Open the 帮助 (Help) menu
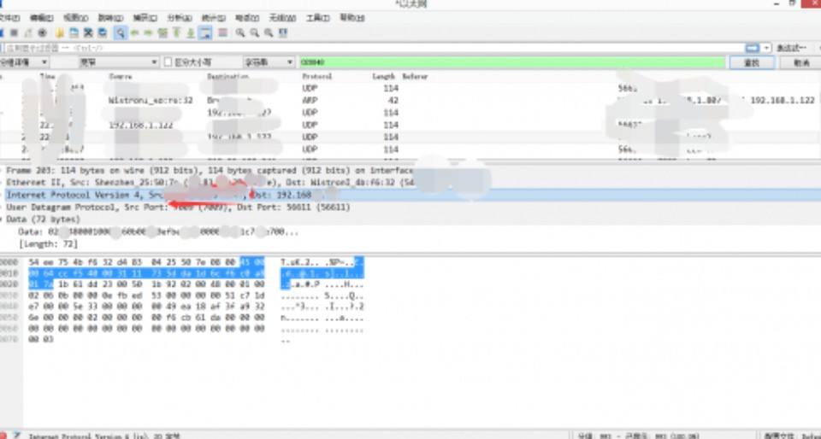The width and height of the screenshot is (821, 439). pos(351,18)
